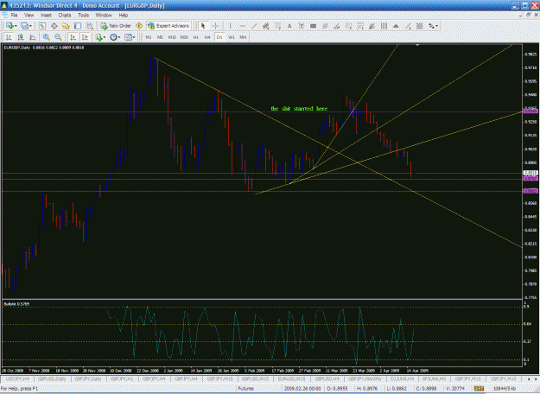540x394 pixels.
Task: Open the Periods clock icon
Action: [x=113, y=37]
